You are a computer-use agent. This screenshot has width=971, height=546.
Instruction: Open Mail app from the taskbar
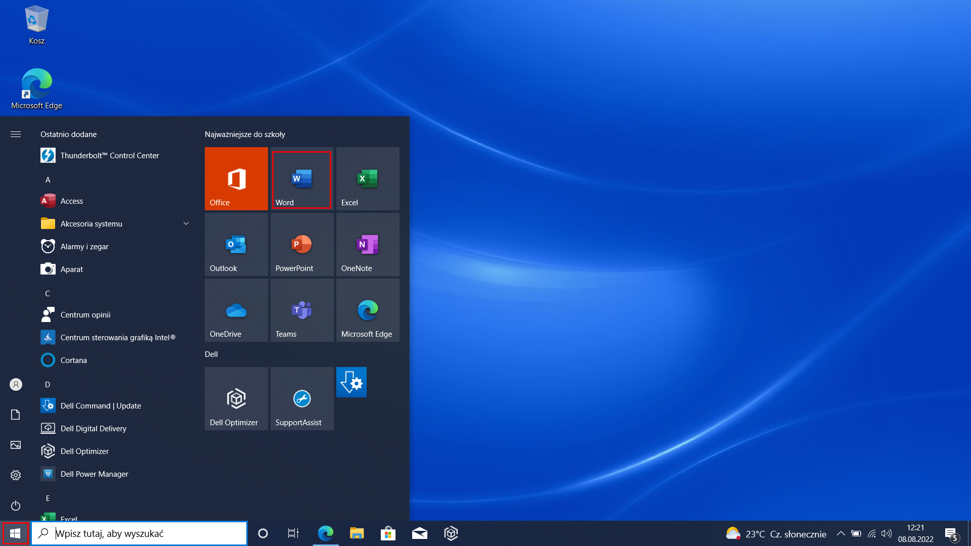tap(420, 533)
